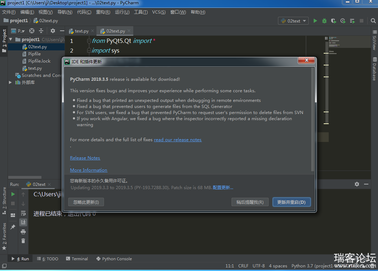Click the Project panel horizontal scrollbar
378x271 pixels.
[25, 177]
